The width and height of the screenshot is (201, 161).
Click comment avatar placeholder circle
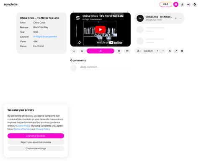tap(73, 68)
